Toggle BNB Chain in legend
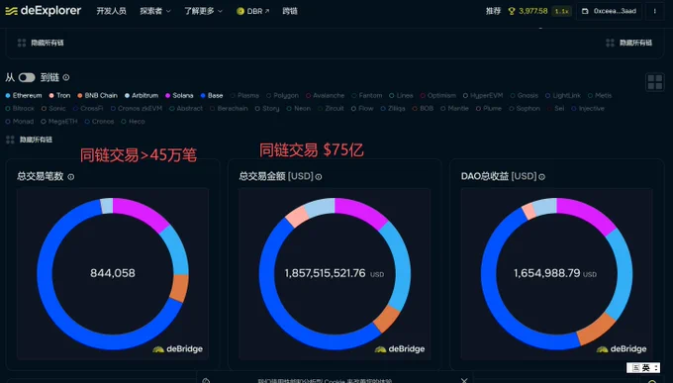 coord(97,95)
